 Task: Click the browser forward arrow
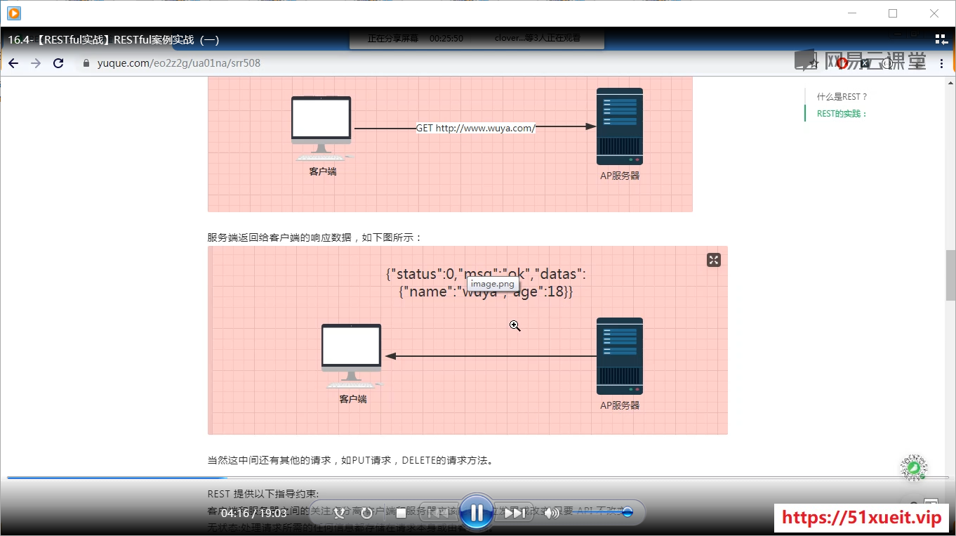(36, 63)
